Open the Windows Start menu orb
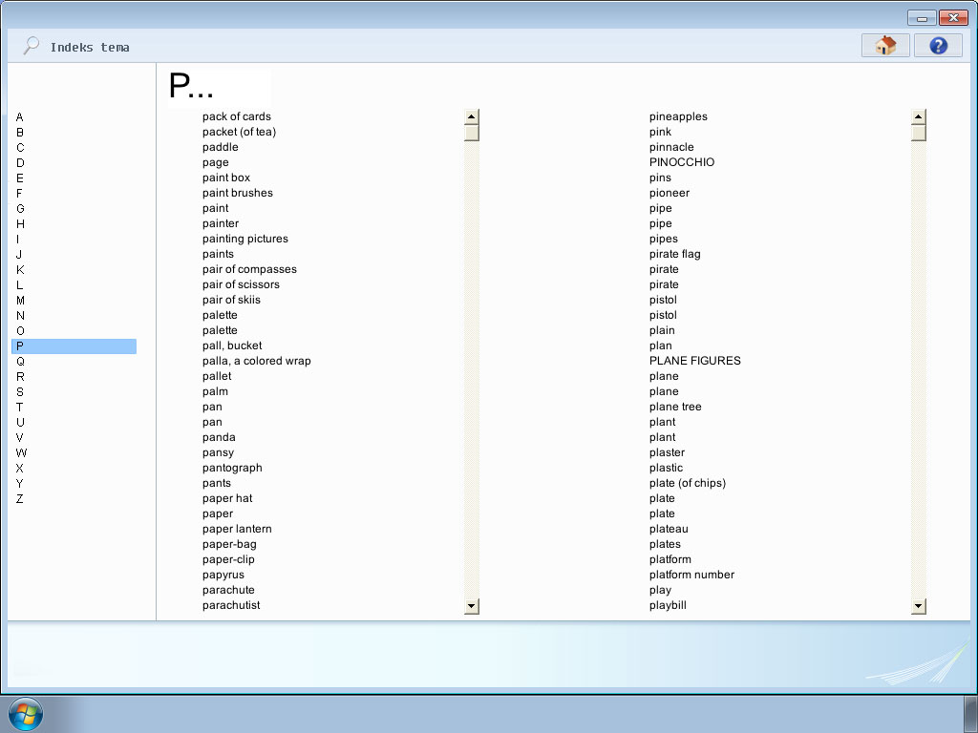The height and width of the screenshot is (733, 978). [x=26, y=714]
